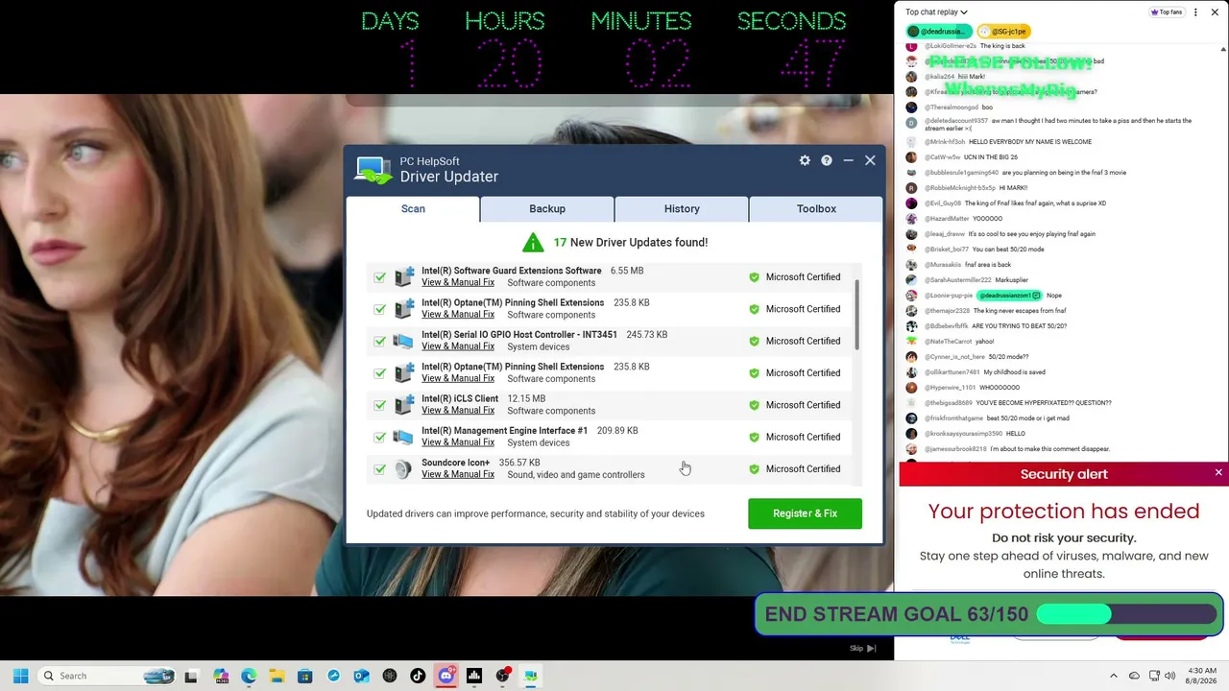Open View & Manual Fix for Management Engine Interface
This screenshot has height=691, width=1229.
[458, 442]
